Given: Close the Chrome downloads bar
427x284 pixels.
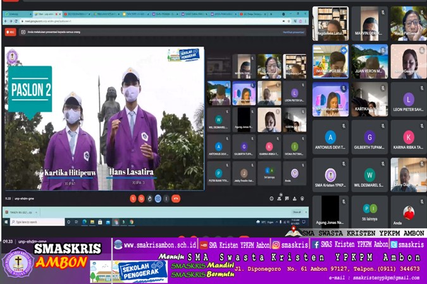Looking at the screenshot, I should click(x=306, y=212).
